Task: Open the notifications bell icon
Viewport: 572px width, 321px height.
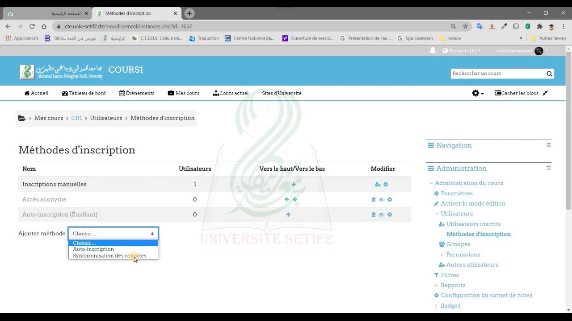Action: [433, 50]
